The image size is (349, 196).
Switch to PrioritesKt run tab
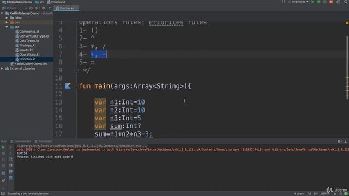click(43, 142)
